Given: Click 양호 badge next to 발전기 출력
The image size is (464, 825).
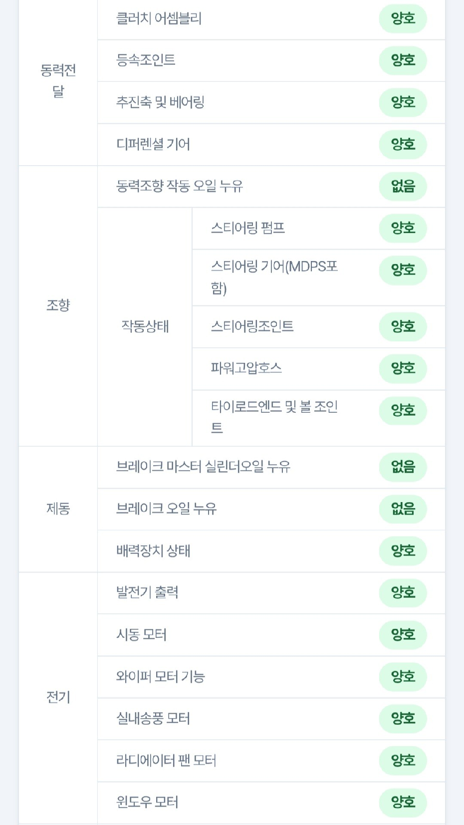Looking at the screenshot, I should tap(403, 593).
